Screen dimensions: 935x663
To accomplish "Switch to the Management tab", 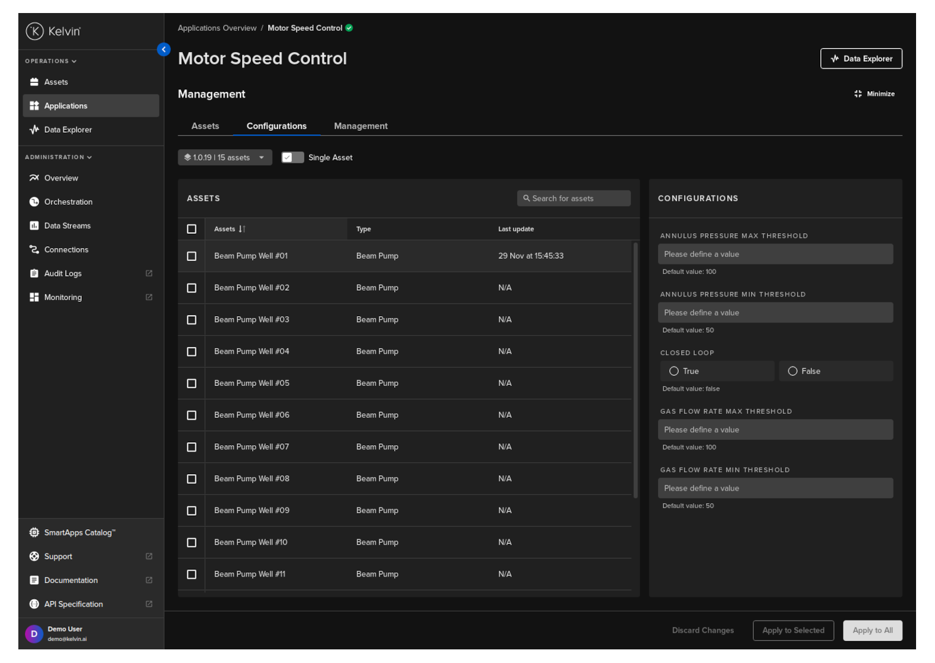I will (360, 126).
